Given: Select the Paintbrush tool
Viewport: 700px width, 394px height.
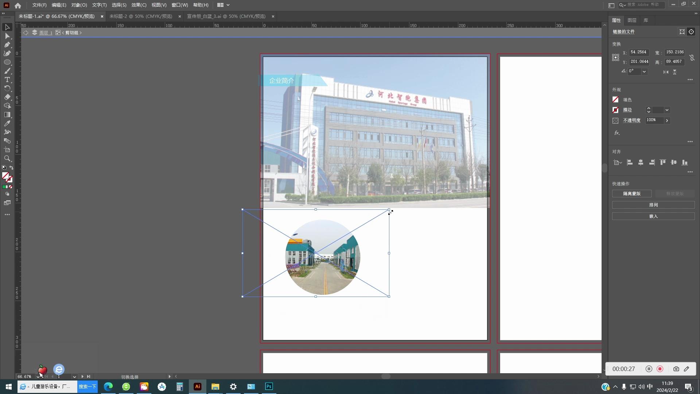Looking at the screenshot, I should pos(7,71).
